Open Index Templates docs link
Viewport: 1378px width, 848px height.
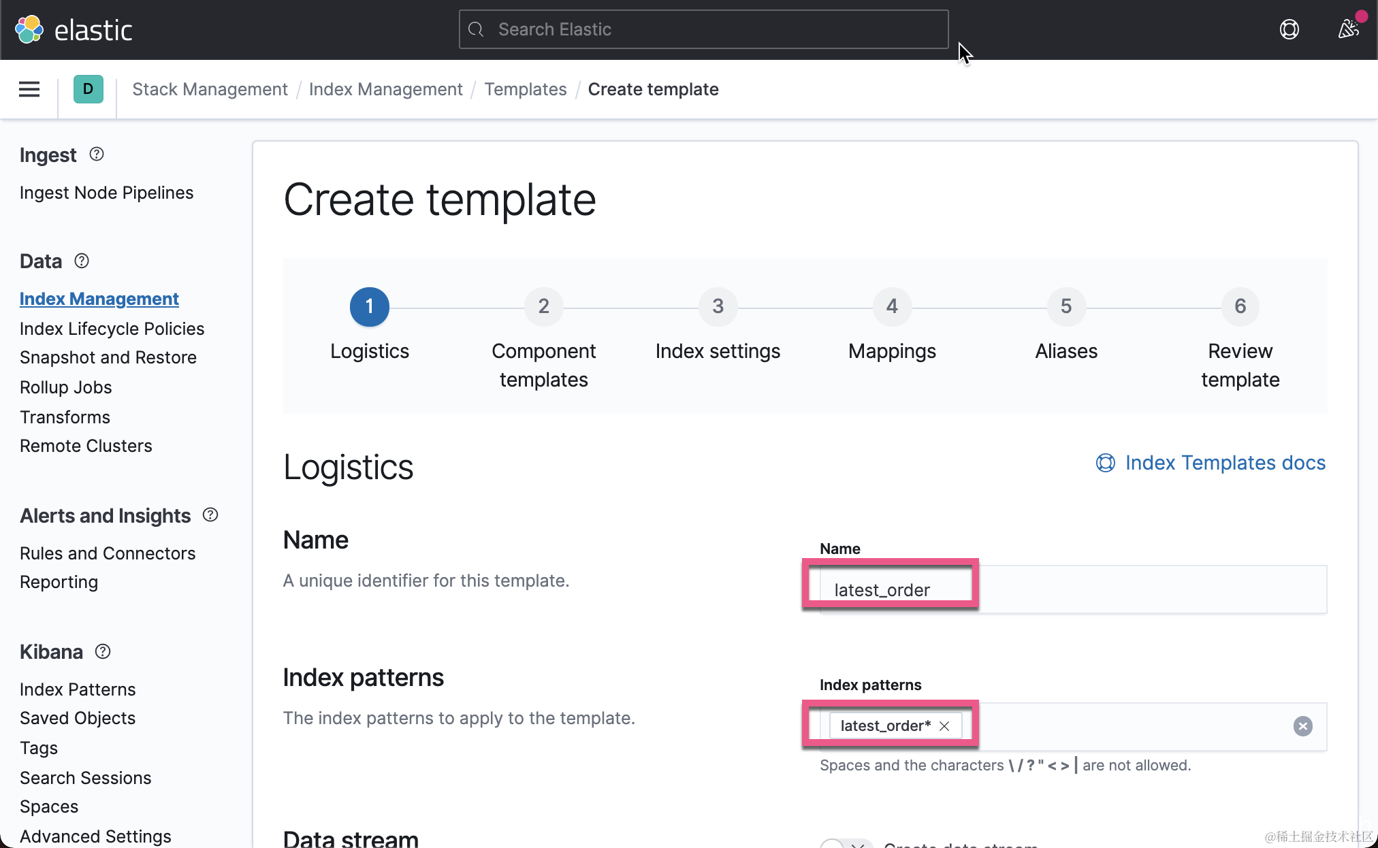point(1224,463)
